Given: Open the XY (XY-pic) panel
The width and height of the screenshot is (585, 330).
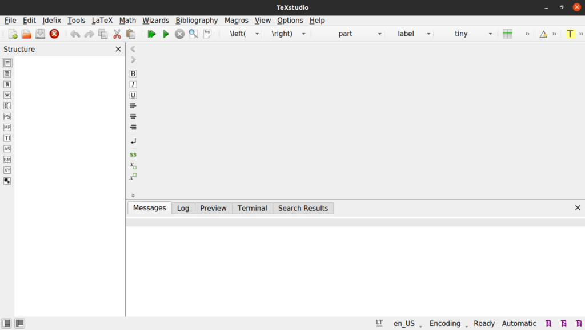Looking at the screenshot, I should (7, 170).
